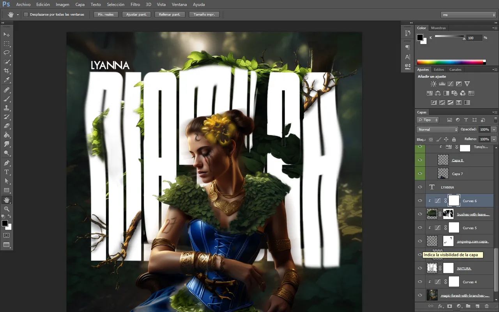Hide the Curvas 5 adjustment layer

[x=420, y=227]
